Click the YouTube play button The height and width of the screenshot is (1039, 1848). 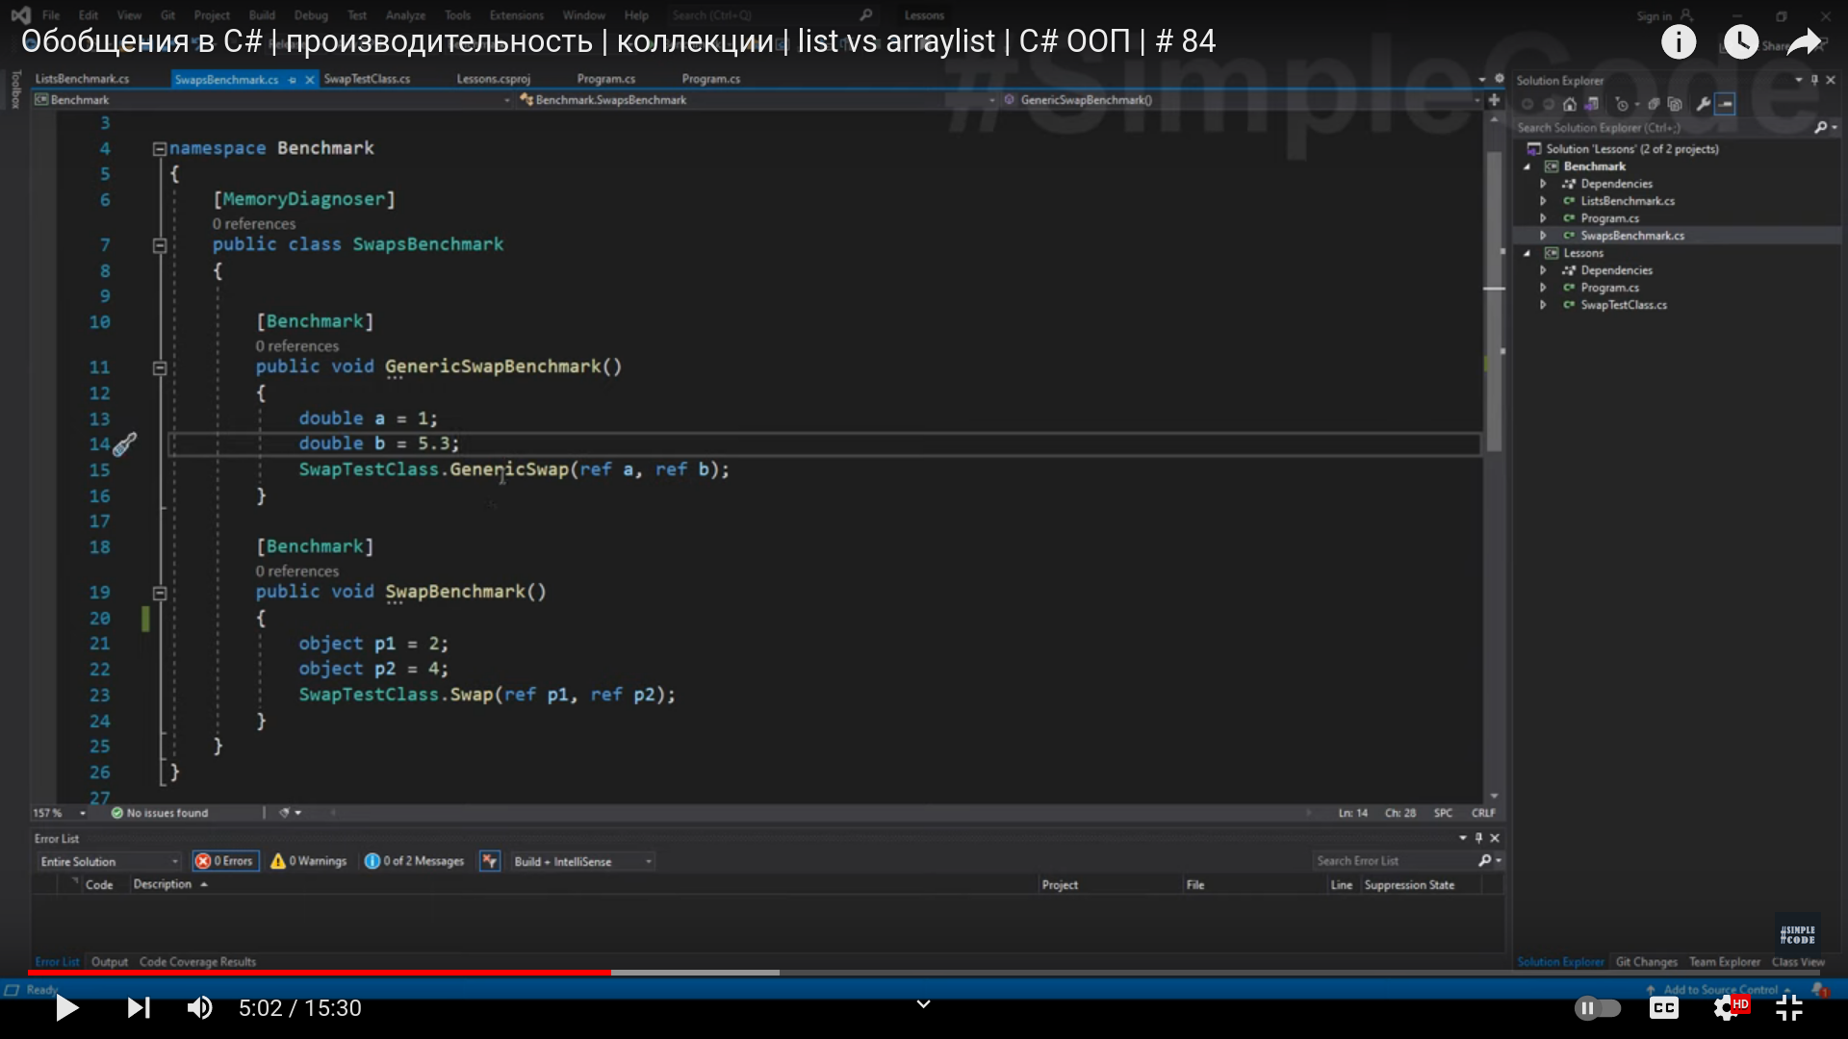[x=66, y=1007]
